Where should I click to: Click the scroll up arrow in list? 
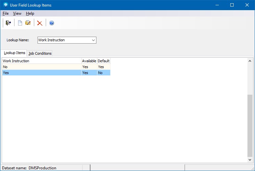pyautogui.click(x=250, y=61)
